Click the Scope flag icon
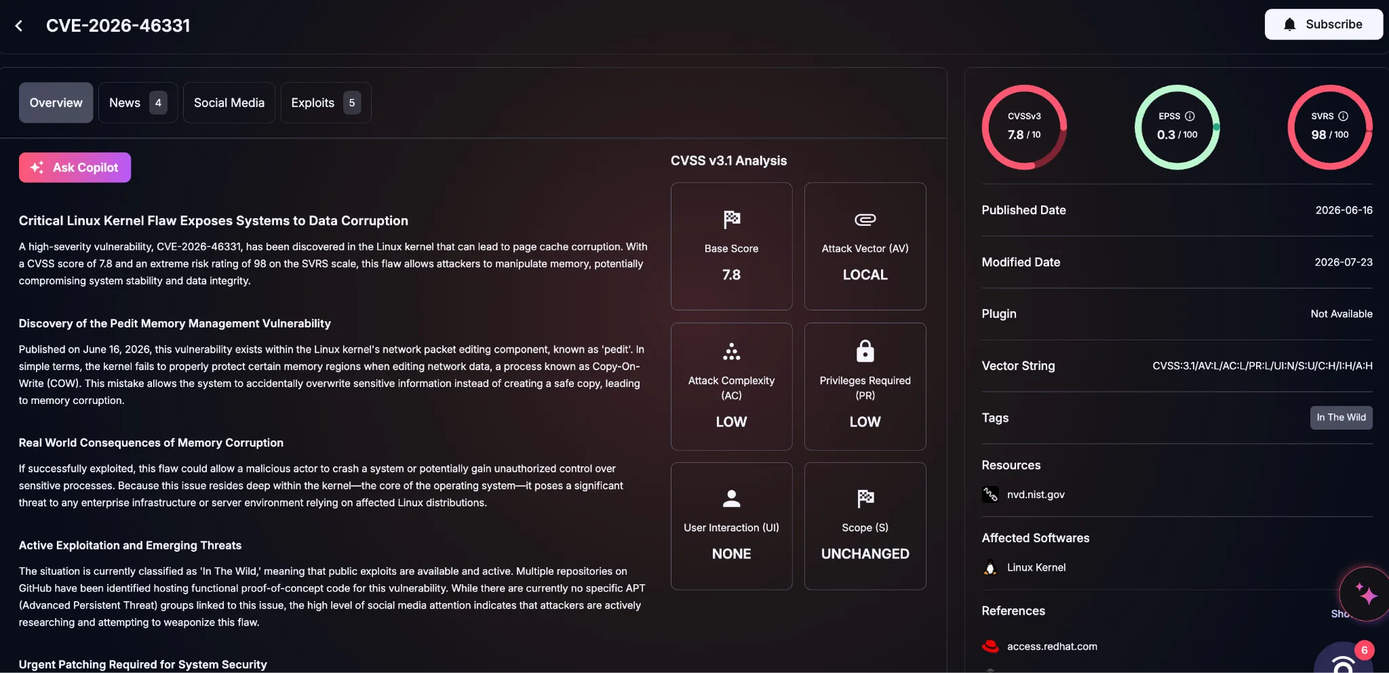This screenshot has height=673, width=1389. [x=865, y=498]
